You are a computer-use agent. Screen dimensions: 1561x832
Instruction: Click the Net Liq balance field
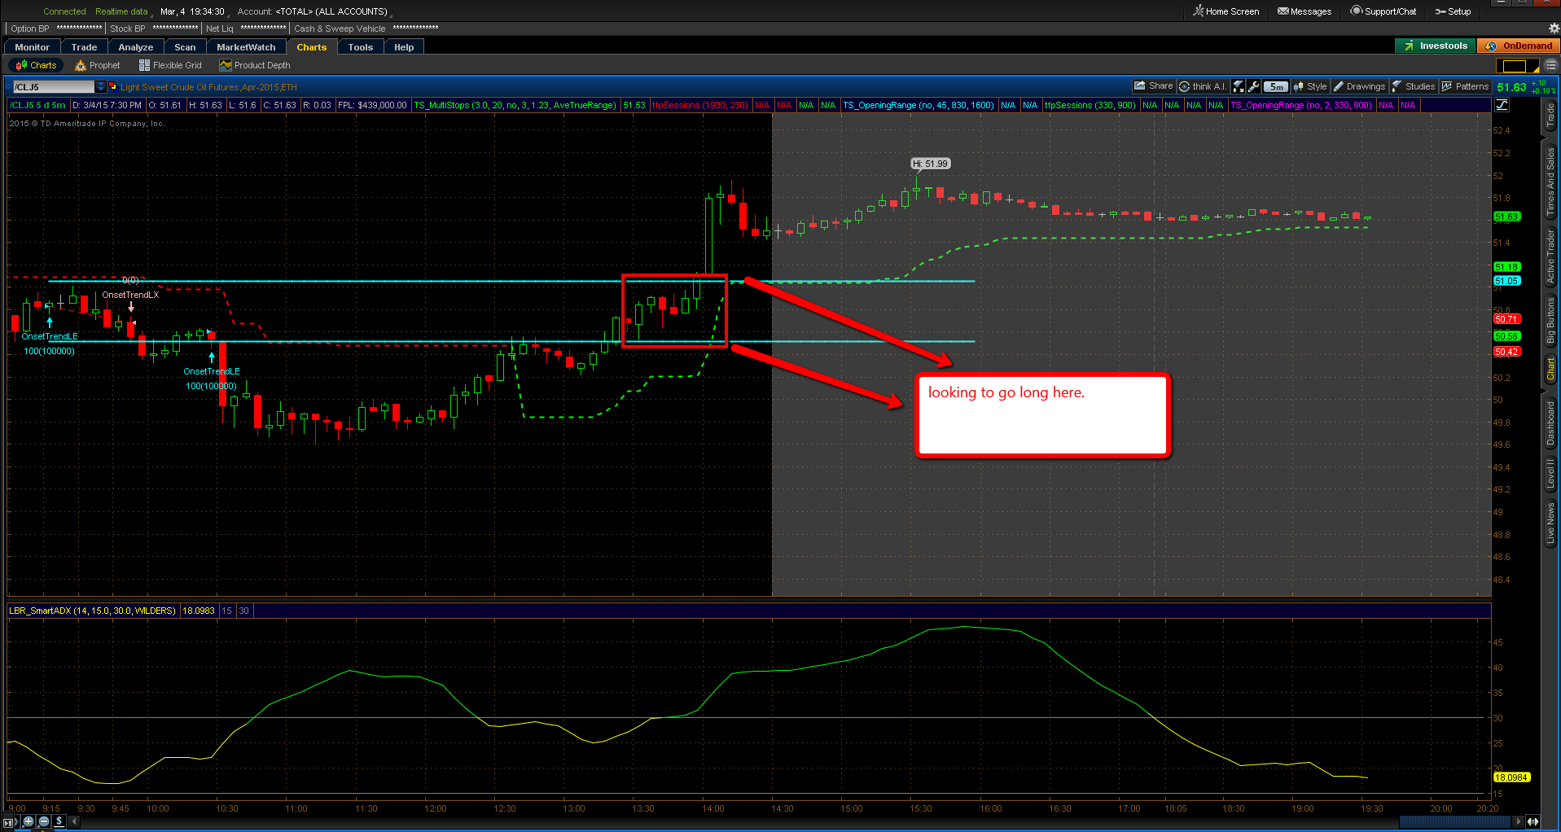pos(246,28)
